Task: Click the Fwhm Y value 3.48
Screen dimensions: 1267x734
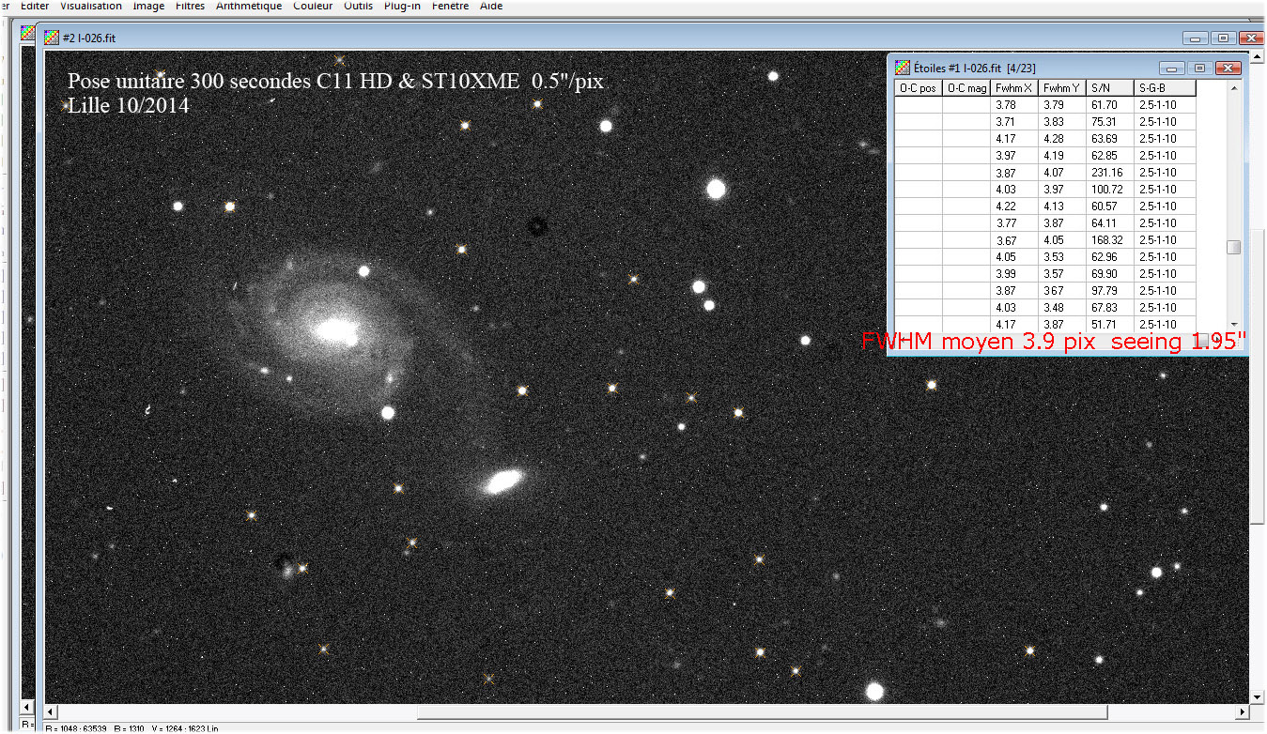Action: tap(1063, 308)
